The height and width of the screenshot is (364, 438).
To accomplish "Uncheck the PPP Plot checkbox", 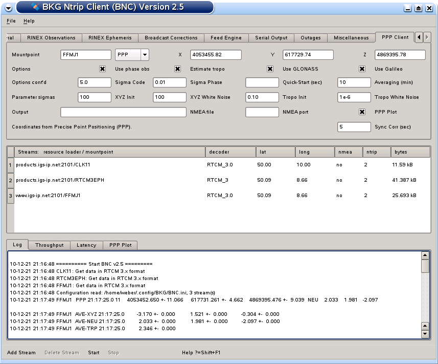I will [x=362, y=112].
